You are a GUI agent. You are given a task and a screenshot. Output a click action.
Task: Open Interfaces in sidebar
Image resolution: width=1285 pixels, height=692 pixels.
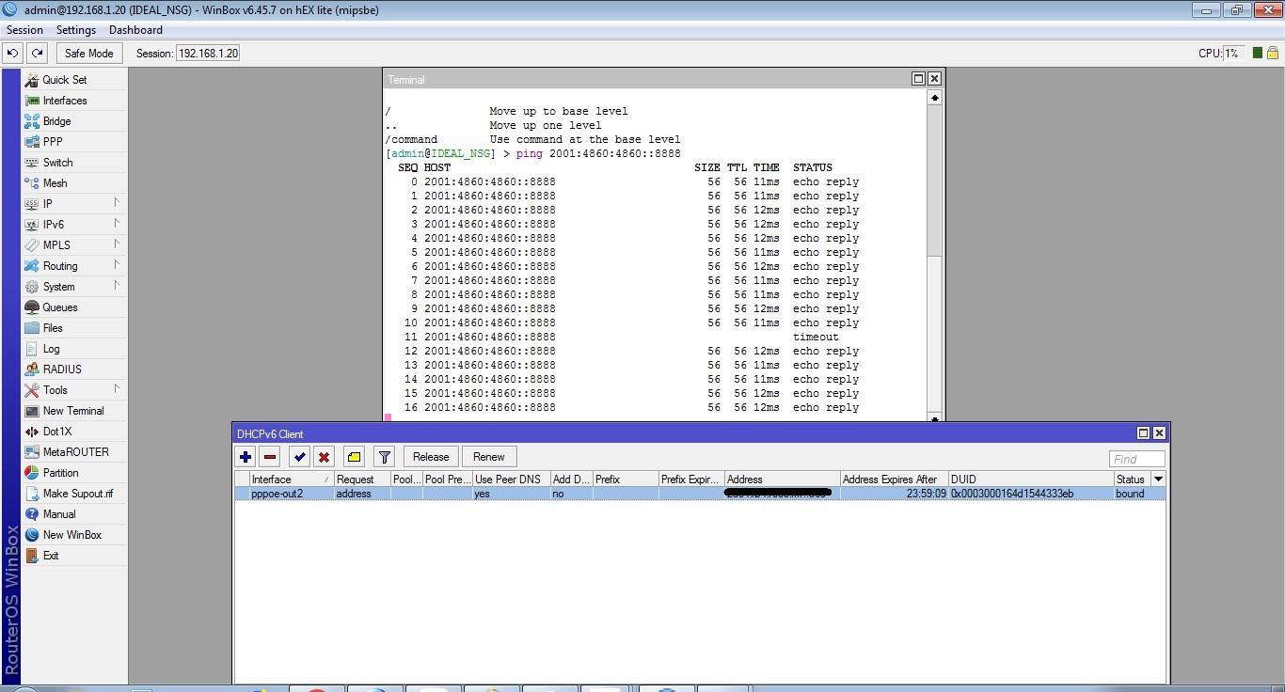pyautogui.click(x=65, y=101)
